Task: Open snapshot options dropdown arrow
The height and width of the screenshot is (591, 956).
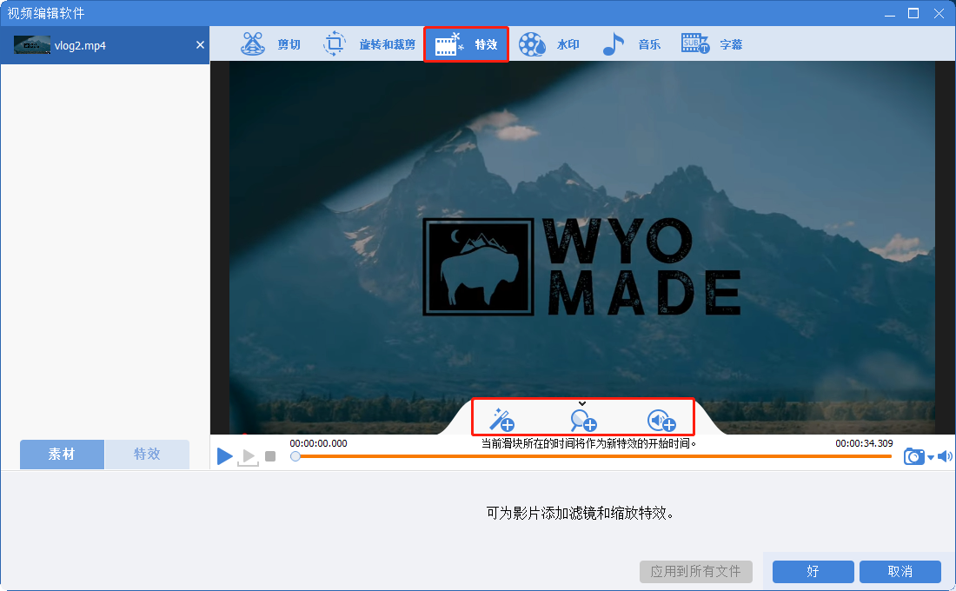Action: [x=931, y=457]
